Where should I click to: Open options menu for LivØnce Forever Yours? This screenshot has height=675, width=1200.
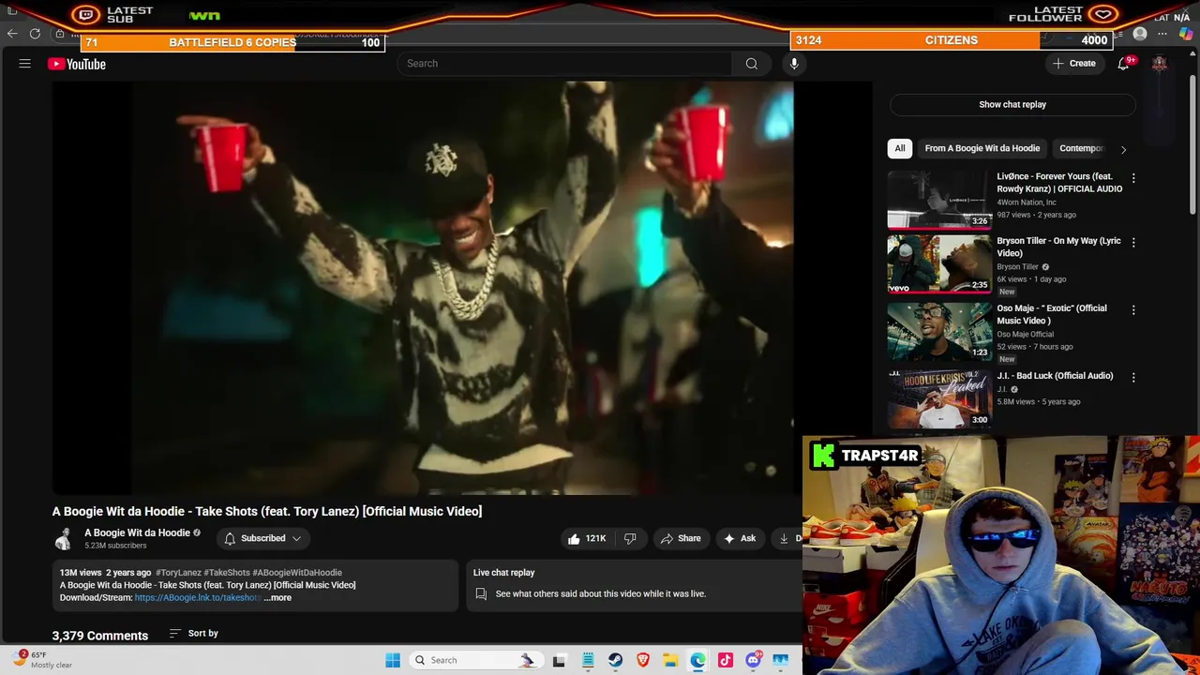click(x=1133, y=178)
